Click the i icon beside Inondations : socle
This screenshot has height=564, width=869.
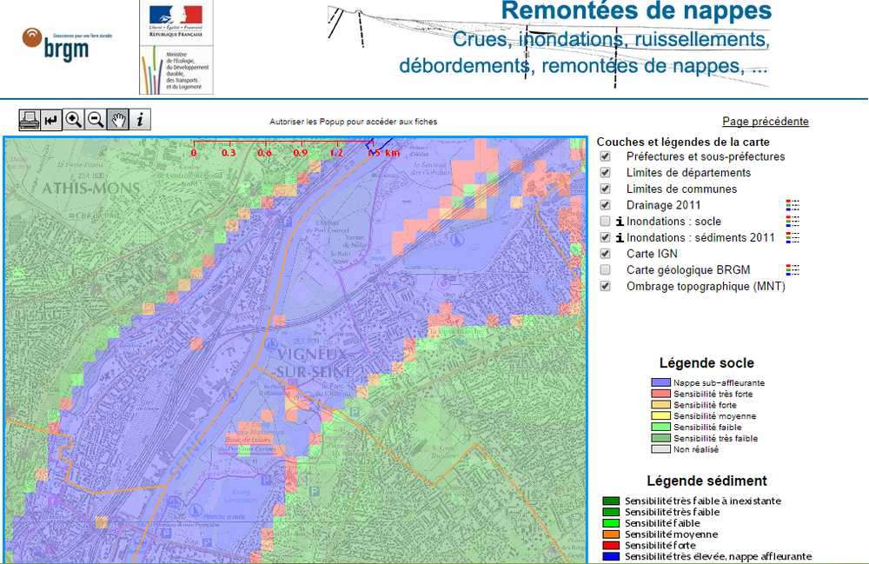point(619,221)
